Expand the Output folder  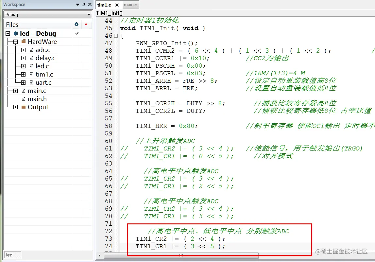[x=16, y=107]
